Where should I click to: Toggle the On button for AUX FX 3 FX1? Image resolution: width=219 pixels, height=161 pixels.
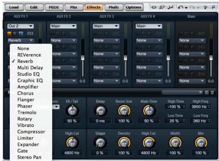95,33
